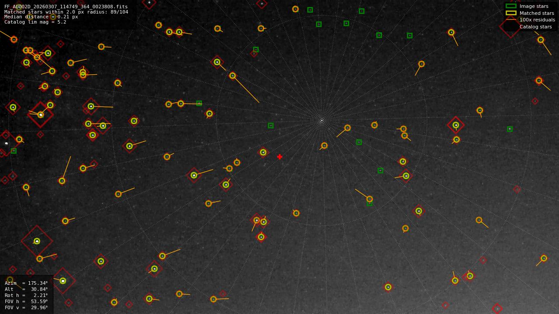Click the 'Matched stars' legend label
Viewport: 559px width, 314px height.
click(537, 13)
